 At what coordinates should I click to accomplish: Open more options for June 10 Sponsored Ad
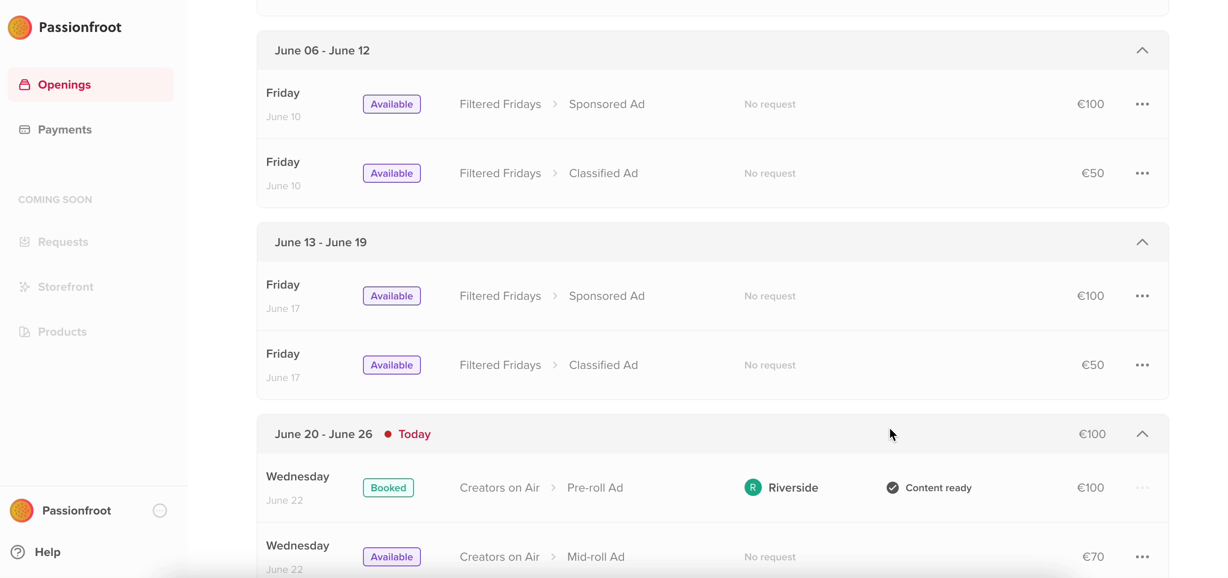[x=1142, y=104]
